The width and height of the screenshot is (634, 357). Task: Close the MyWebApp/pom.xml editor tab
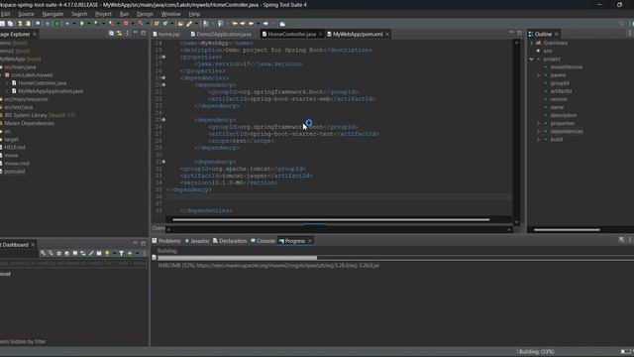coord(387,35)
